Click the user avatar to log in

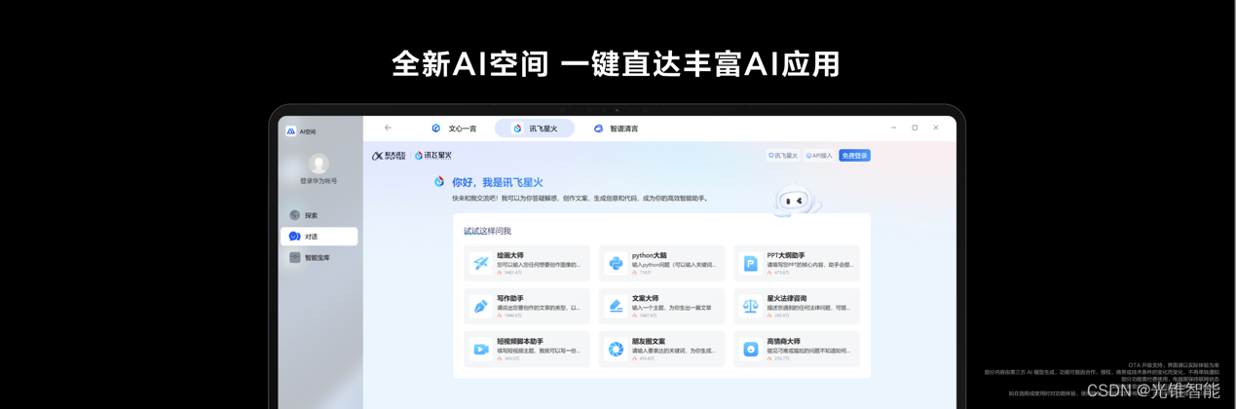(x=318, y=164)
